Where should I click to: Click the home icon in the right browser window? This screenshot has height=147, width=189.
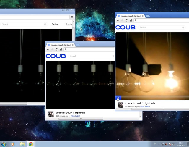[x=131, y=20]
